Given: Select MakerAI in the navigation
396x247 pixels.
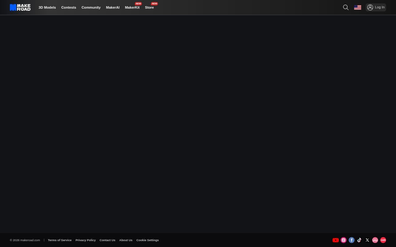Looking at the screenshot, I should click(x=113, y=7).
